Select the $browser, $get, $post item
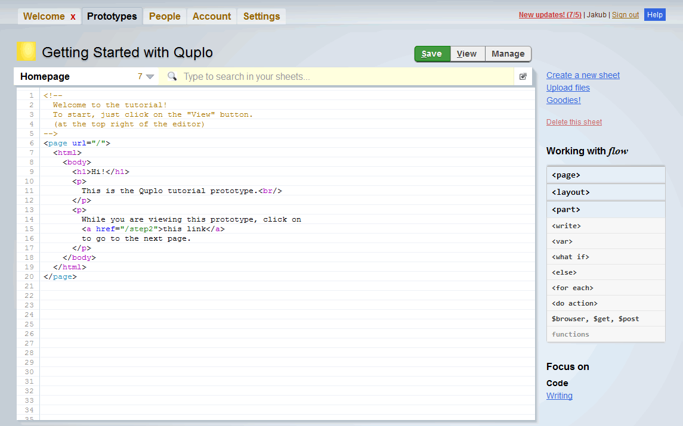This screenshot has width=683, height=426. click(x=606, y=319)
